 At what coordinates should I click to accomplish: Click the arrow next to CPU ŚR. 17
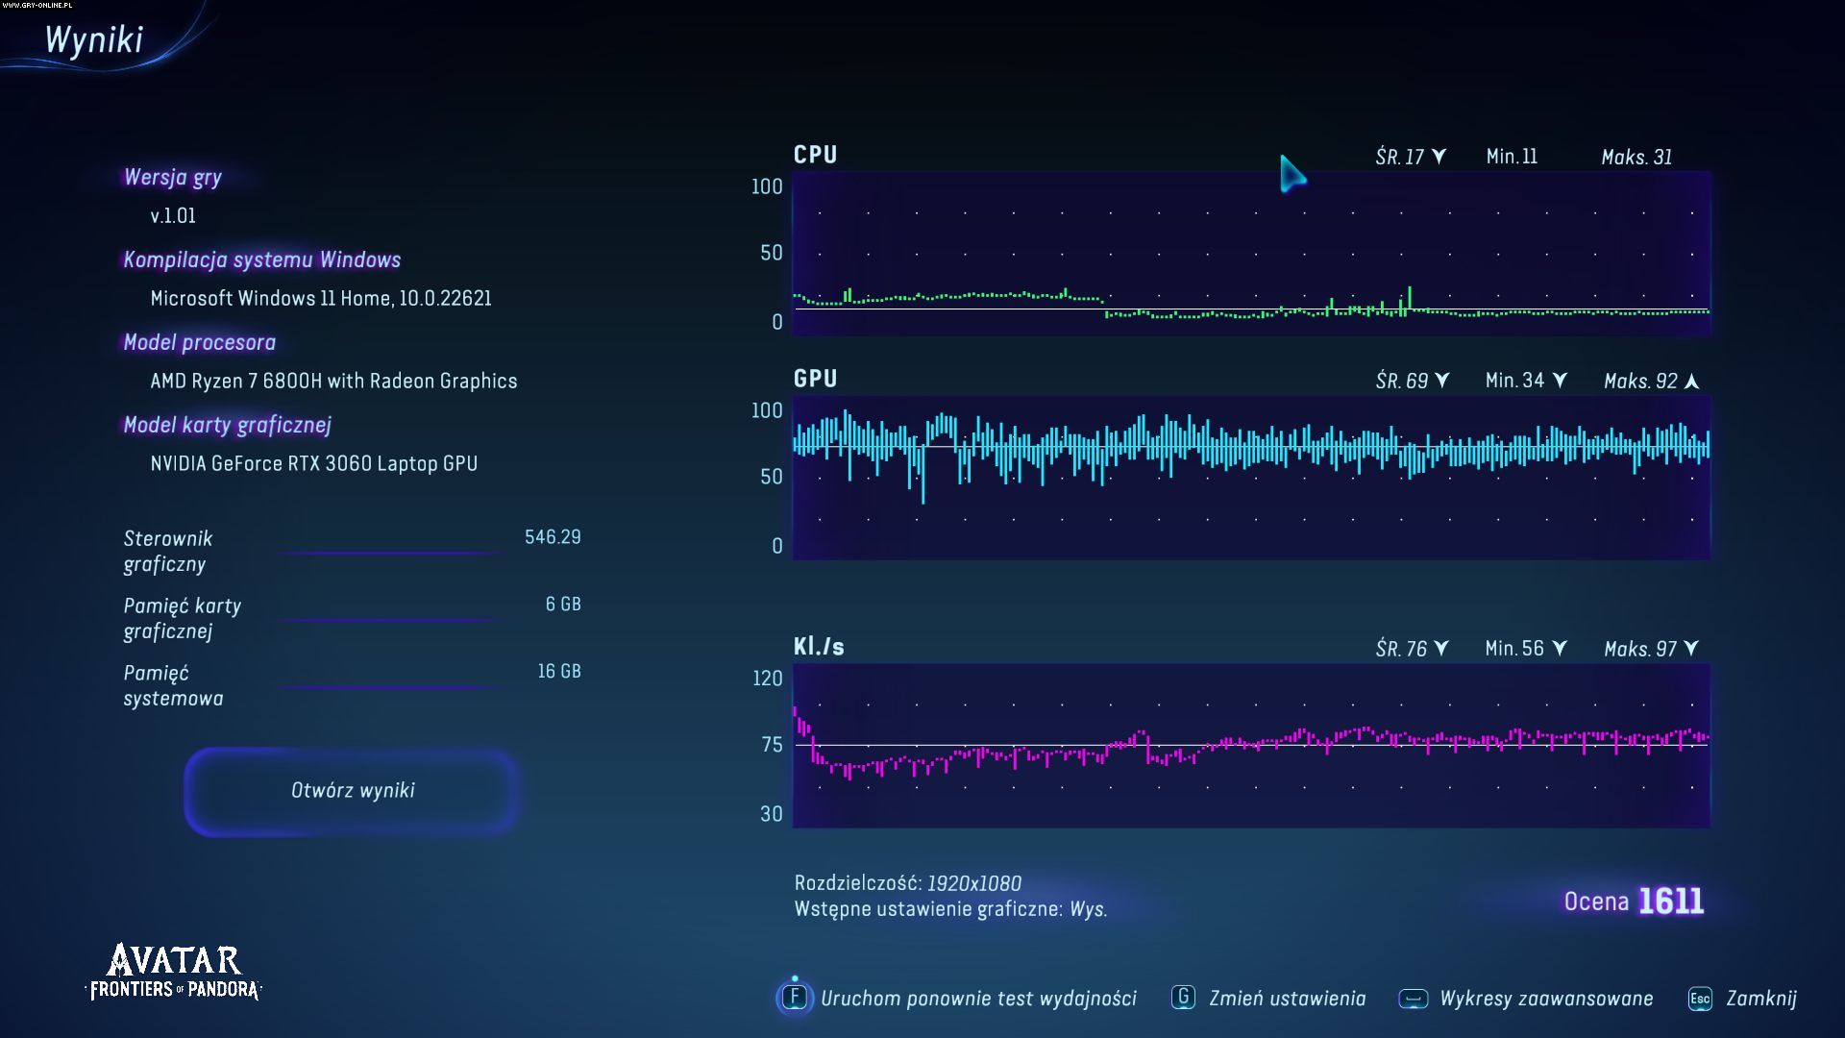click(x=1439, y=157)
